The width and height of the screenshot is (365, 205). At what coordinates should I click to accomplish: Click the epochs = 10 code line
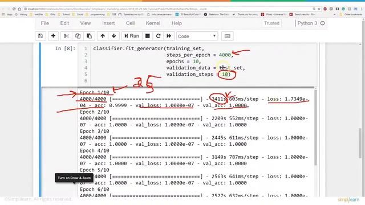point(183,61)
